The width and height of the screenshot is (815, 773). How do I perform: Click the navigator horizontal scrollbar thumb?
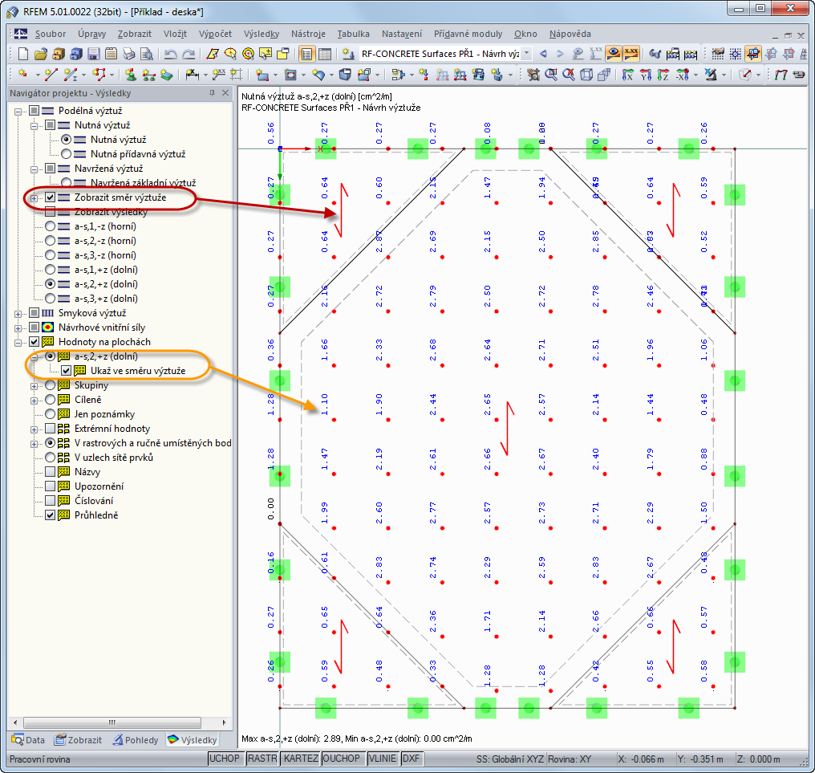point(112,722)
